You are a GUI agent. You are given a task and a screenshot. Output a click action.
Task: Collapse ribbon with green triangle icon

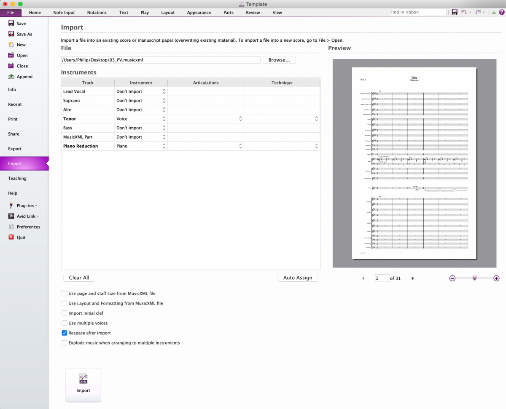tap(494, 13)
